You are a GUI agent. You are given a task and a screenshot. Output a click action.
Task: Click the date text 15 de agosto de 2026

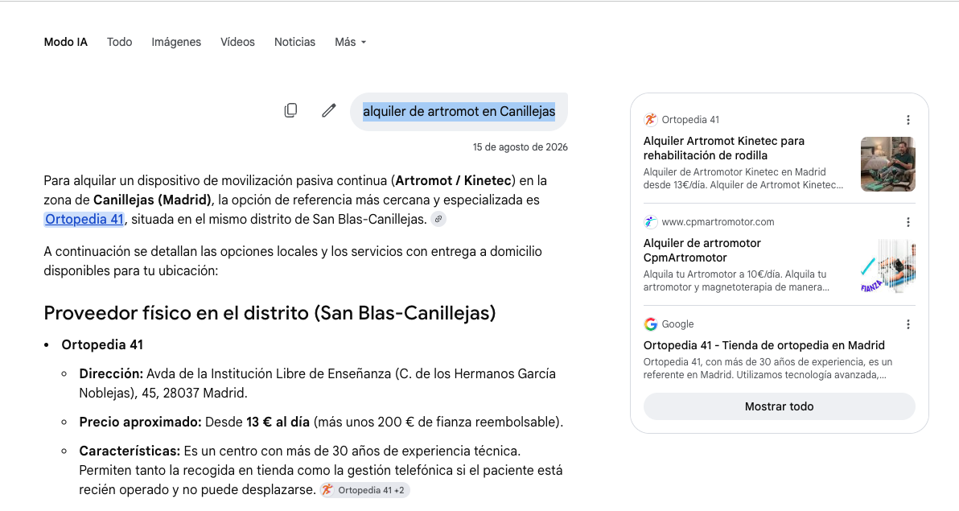coord(520,147)
